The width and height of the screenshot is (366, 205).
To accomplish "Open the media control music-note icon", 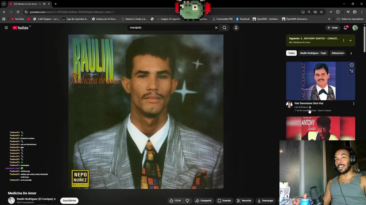I will tap(348, 12).
